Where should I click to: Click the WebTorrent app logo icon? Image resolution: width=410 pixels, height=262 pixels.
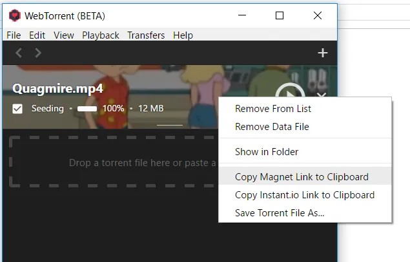click(15, 15)
